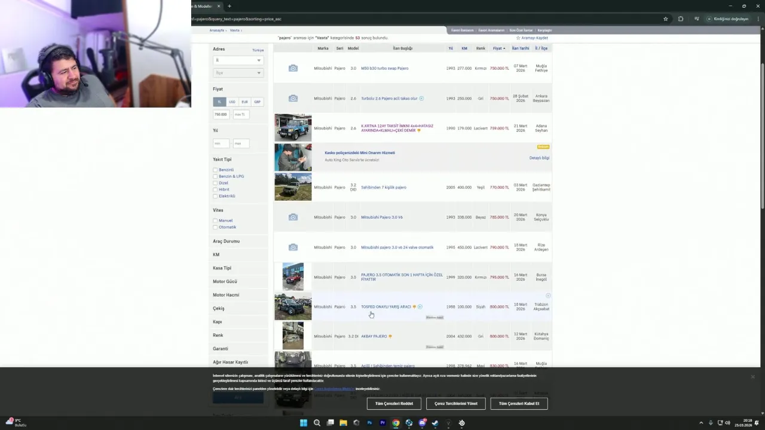
Task: Check the Benzinli fuel type
Action: tap(215, 170)
